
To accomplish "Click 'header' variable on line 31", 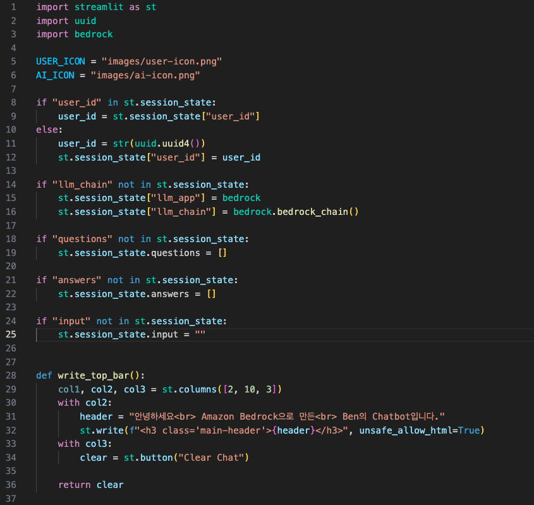I will tap(96, 417).
